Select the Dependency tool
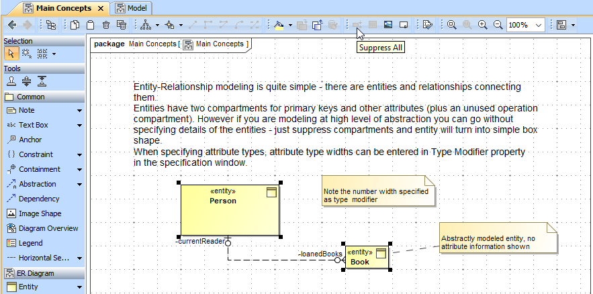The width and height of the screenshot is (593, 294). [x=38, y=199]
